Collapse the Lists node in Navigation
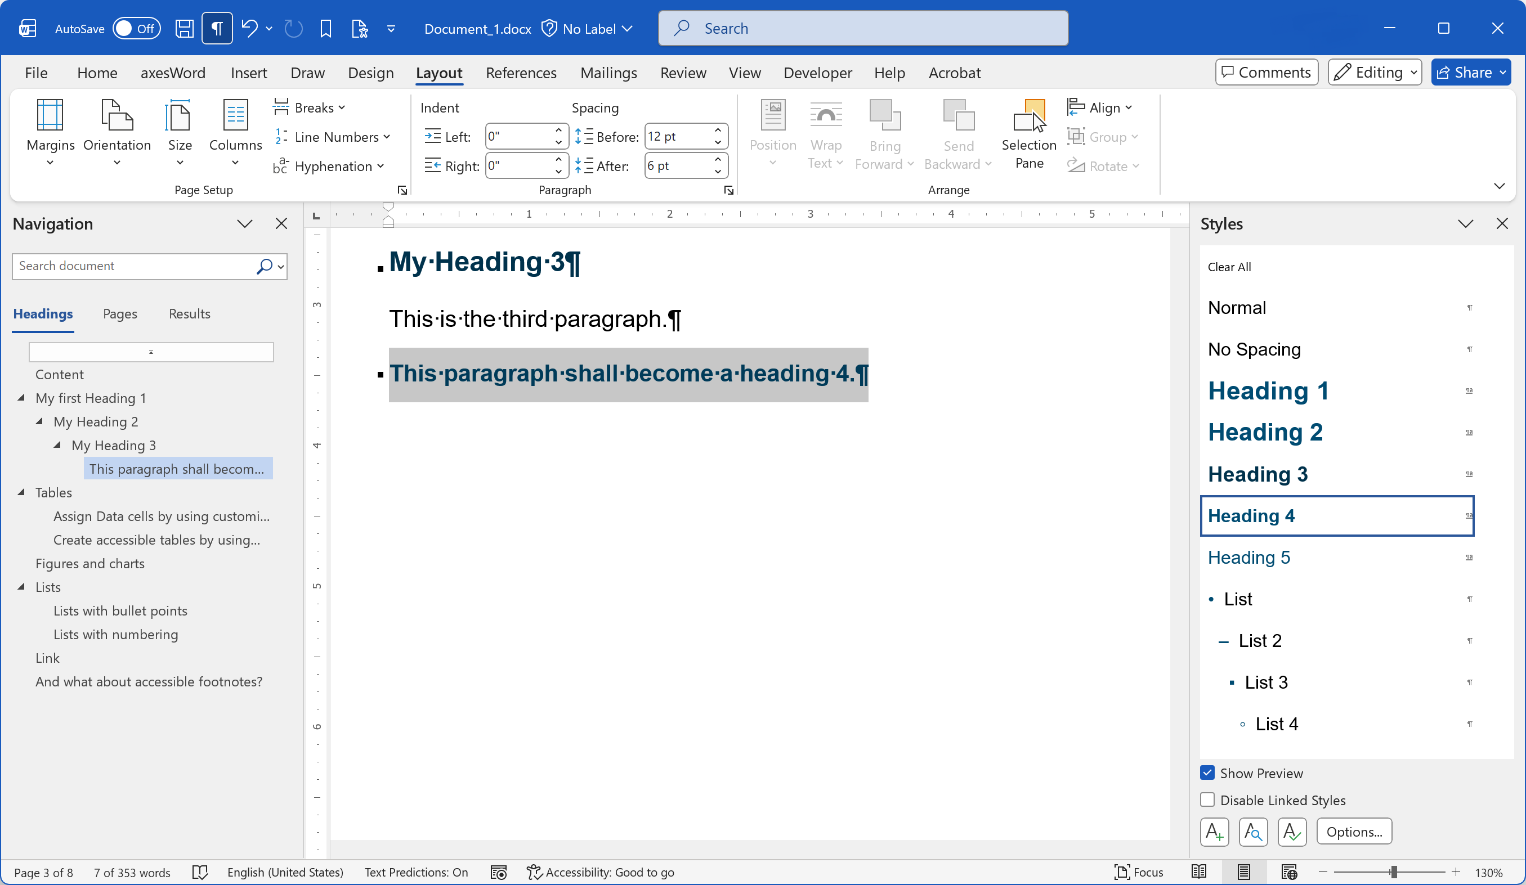This screenshot has width=1526, height=885. click(22, 586)
